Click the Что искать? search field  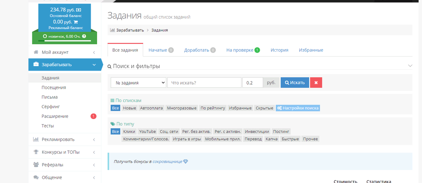point(204,83)
